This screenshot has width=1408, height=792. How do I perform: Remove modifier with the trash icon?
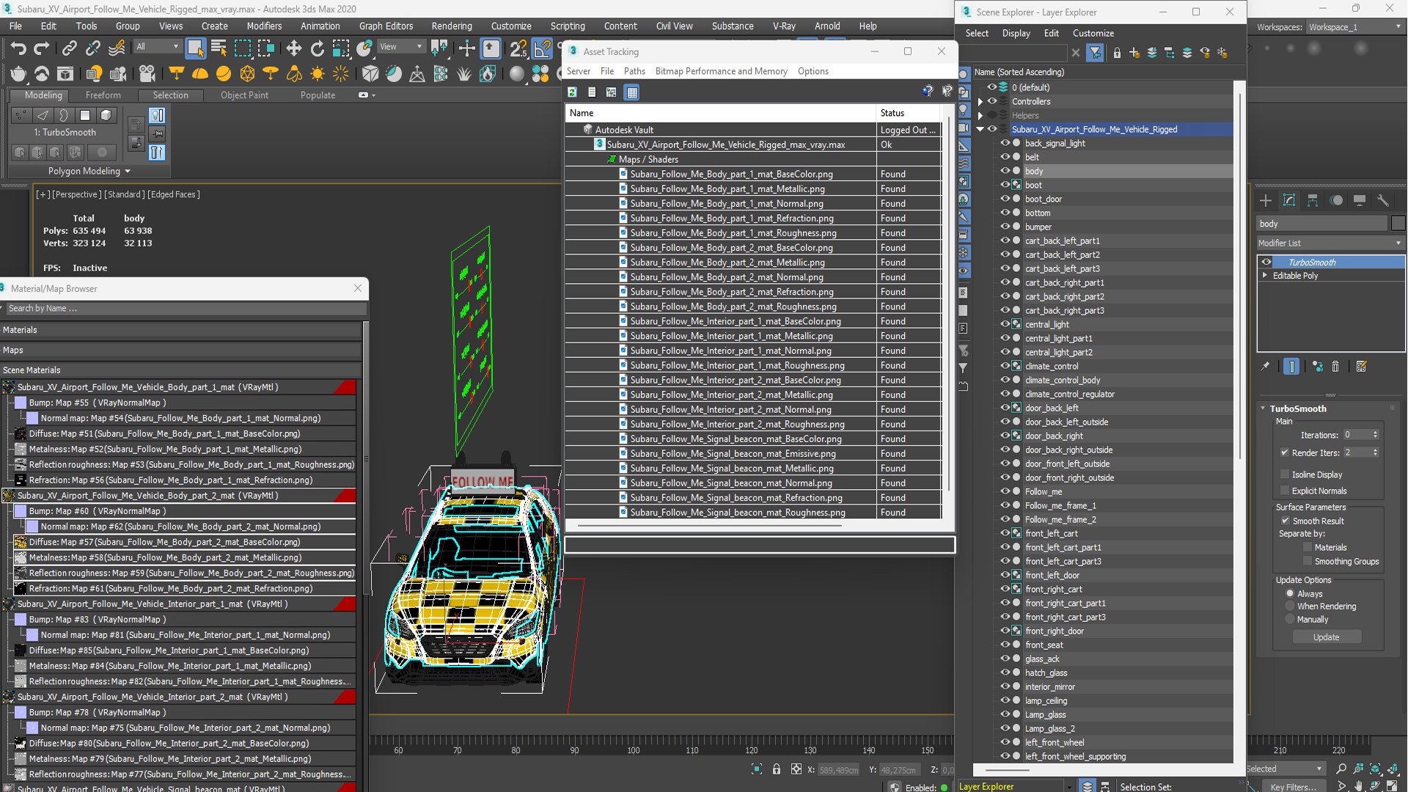1335,367
